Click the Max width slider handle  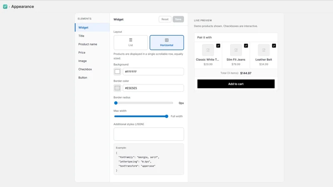[x=166, y=116]
